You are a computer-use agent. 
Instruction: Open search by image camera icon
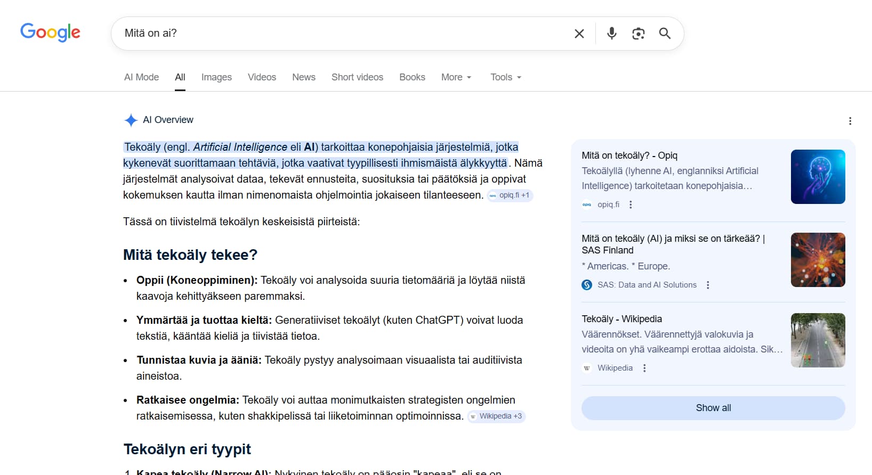click(638, 34)
